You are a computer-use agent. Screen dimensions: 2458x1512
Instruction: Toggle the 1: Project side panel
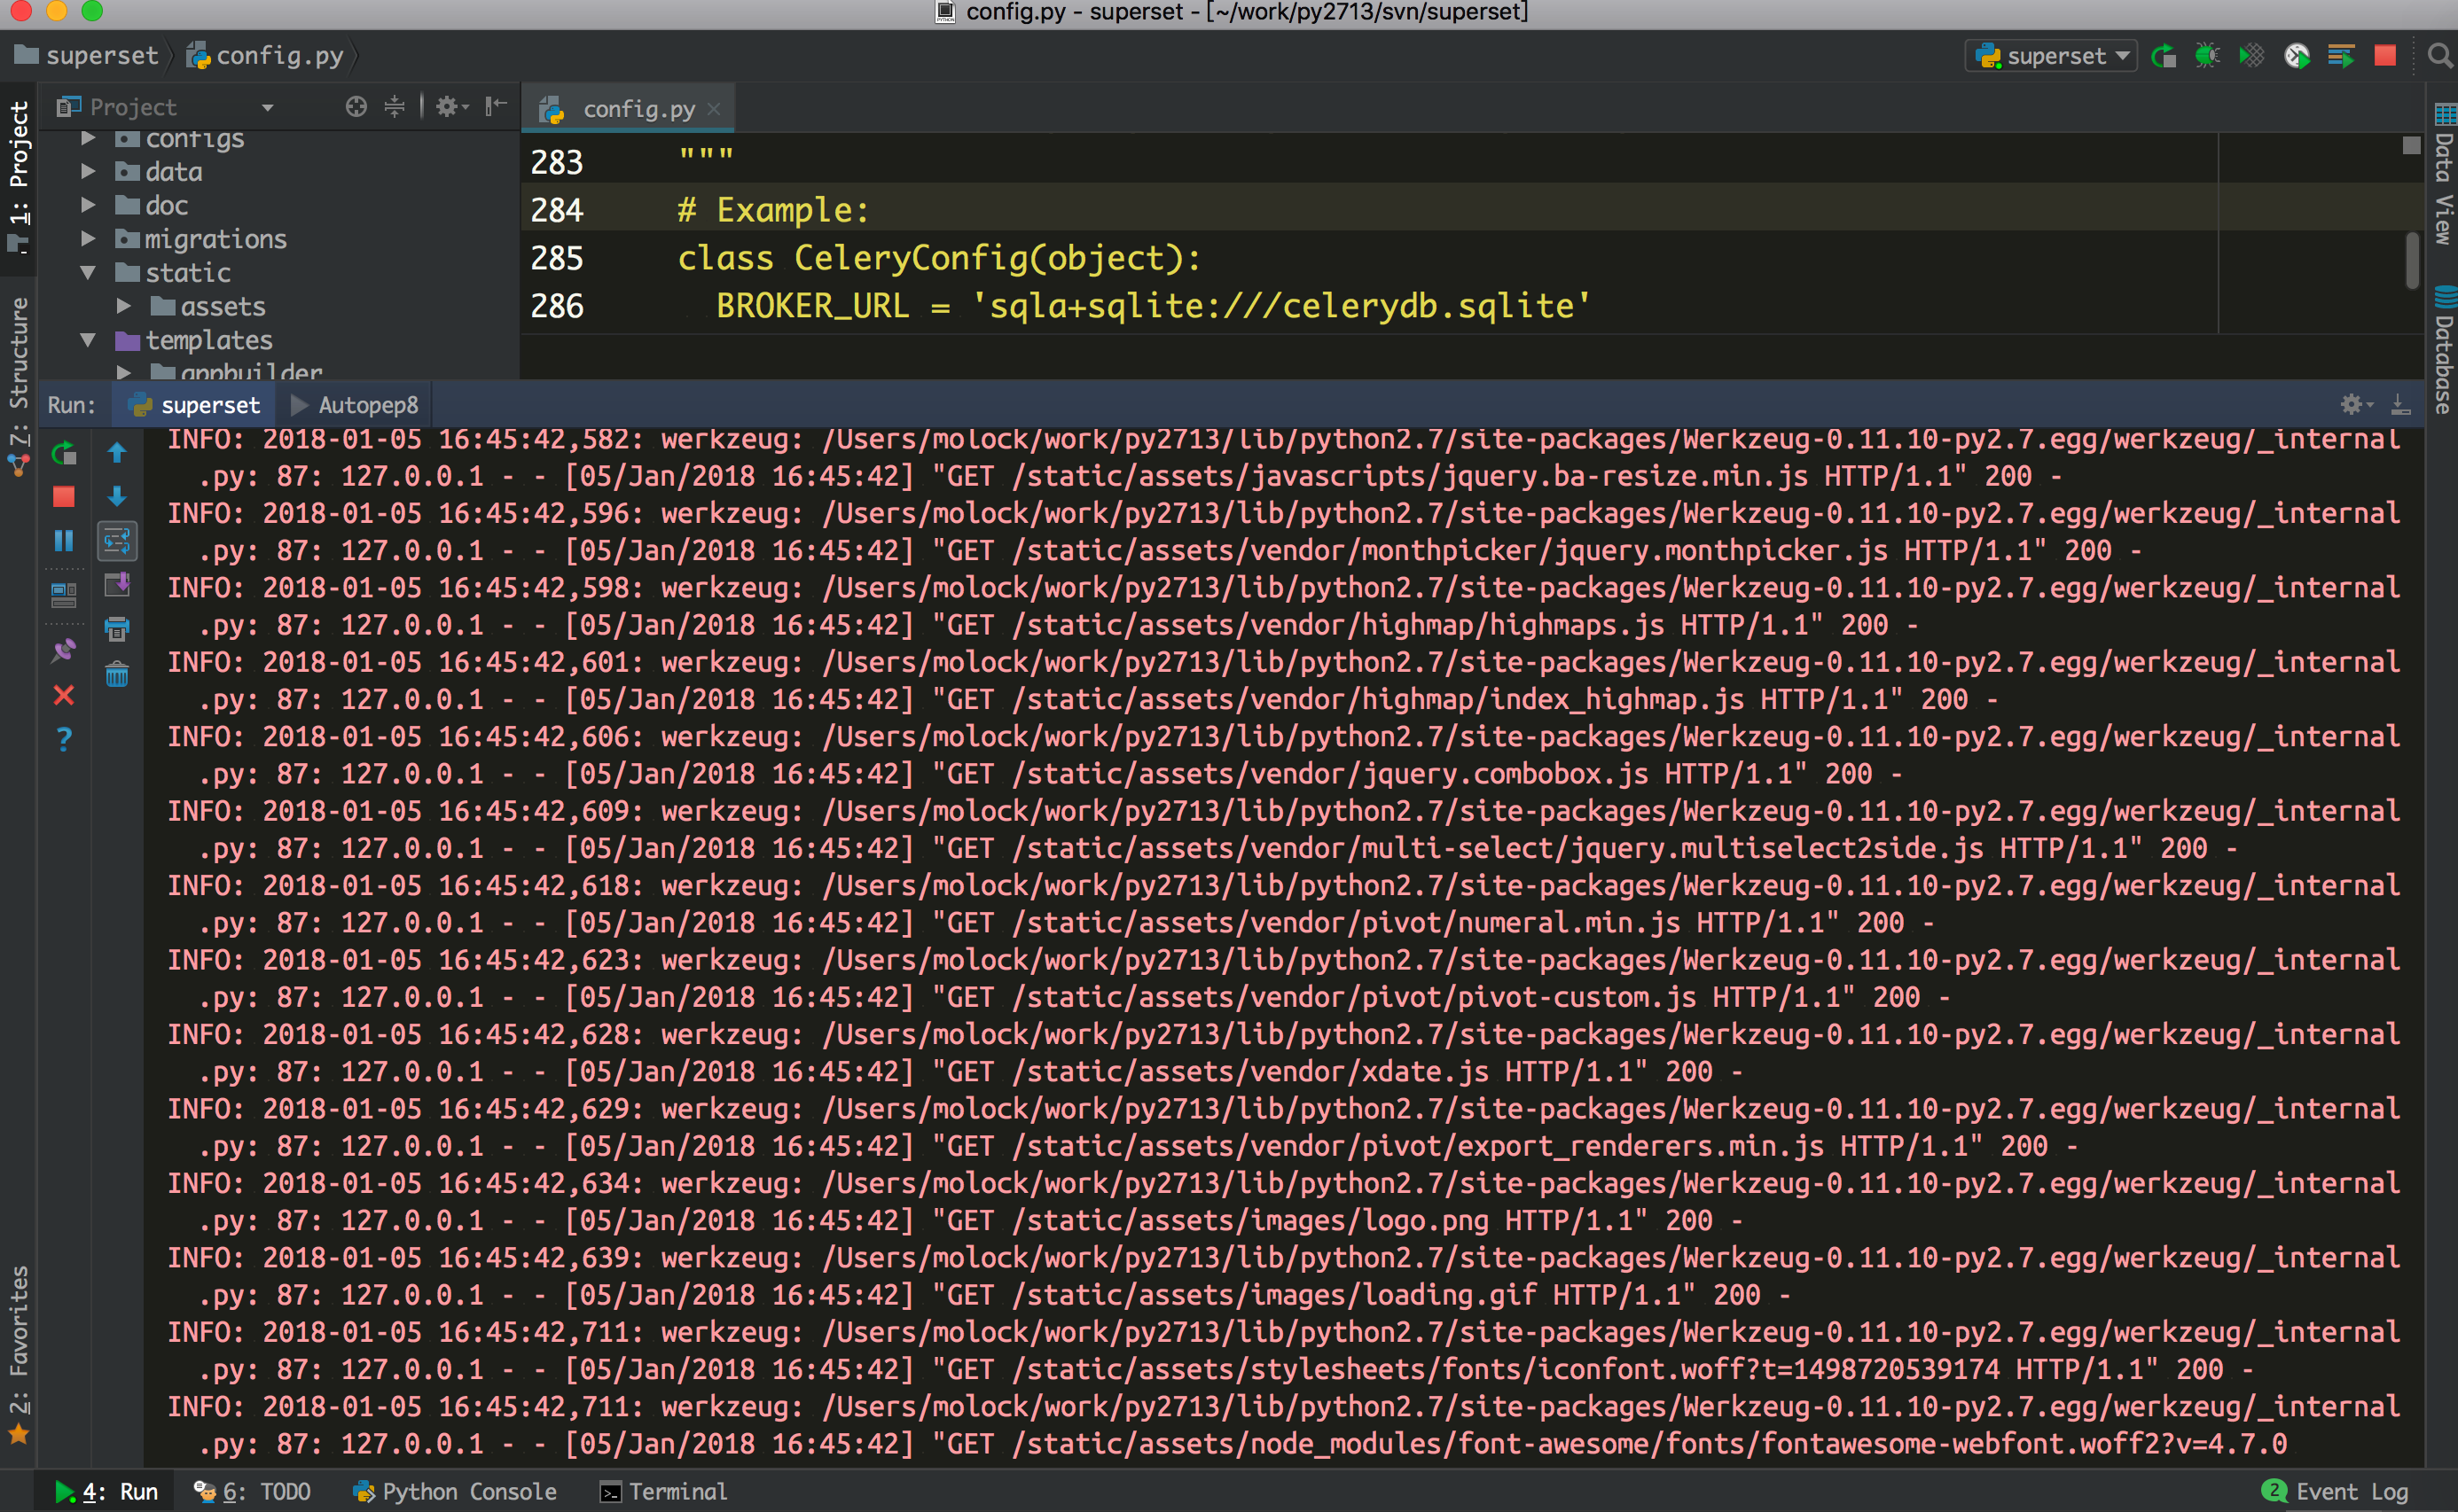pos(18,177)
